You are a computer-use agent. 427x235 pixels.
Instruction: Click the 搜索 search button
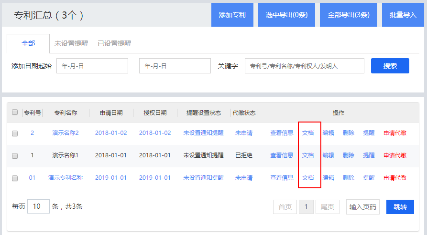tap(390, 66)
